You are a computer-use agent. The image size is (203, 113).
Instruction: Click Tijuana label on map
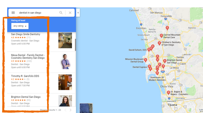[x=172, y=105]
